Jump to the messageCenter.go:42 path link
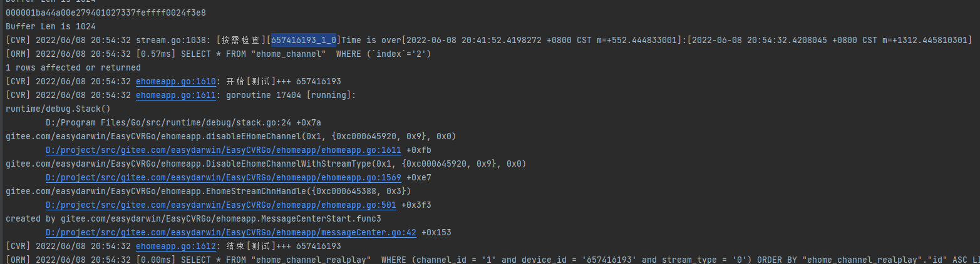The image size is (980, 264). point(230,232)
